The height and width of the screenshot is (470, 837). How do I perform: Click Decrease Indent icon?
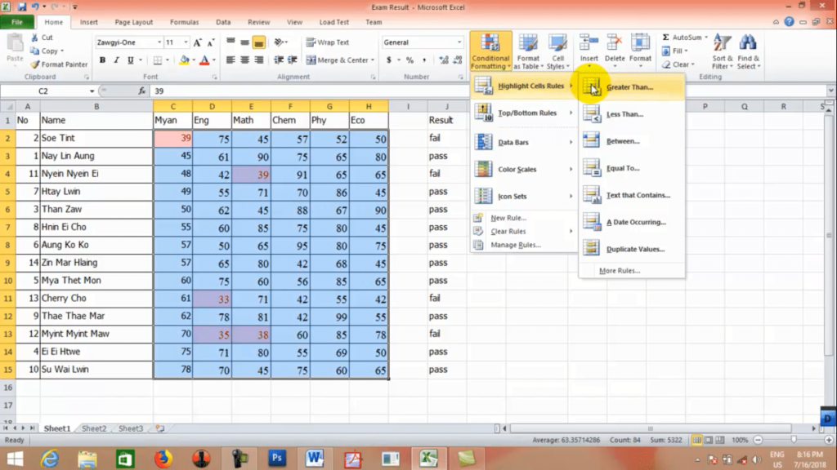pos(279,60)
